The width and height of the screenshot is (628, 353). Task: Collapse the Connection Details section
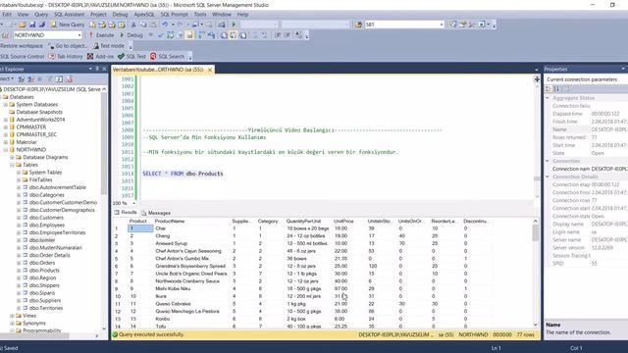548,176
